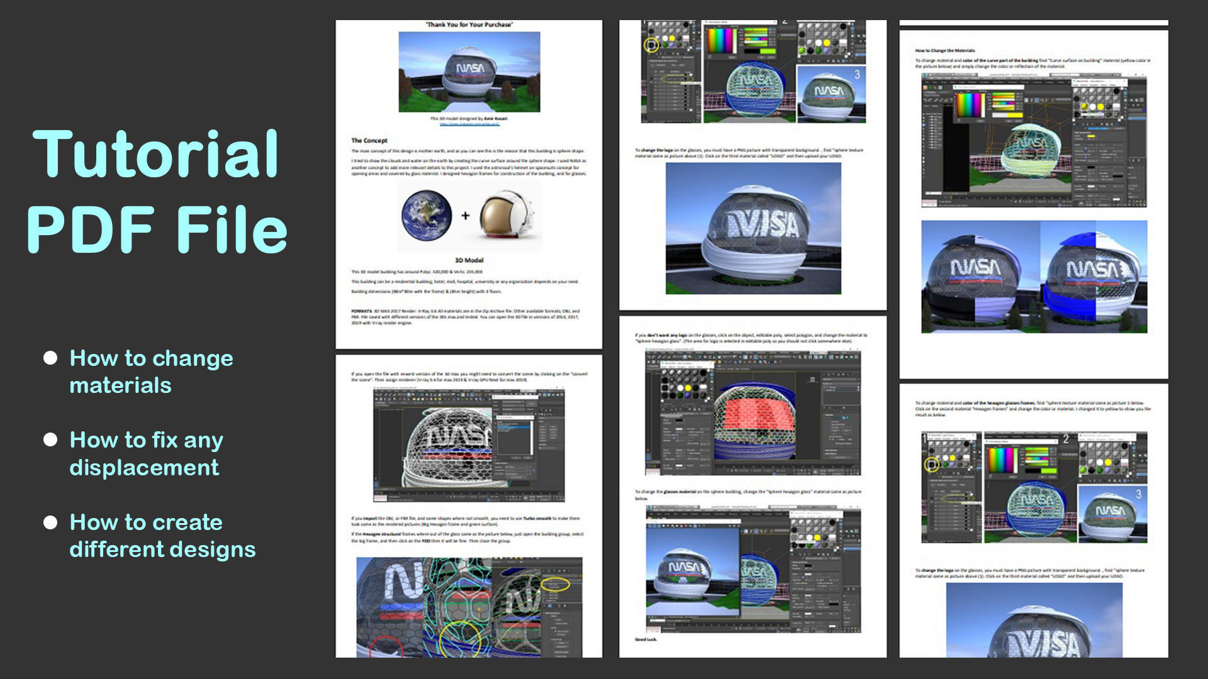
Task: Open the wireframe NASA dome 3ds Max screenshot
Action: click(x=469, y=444)
